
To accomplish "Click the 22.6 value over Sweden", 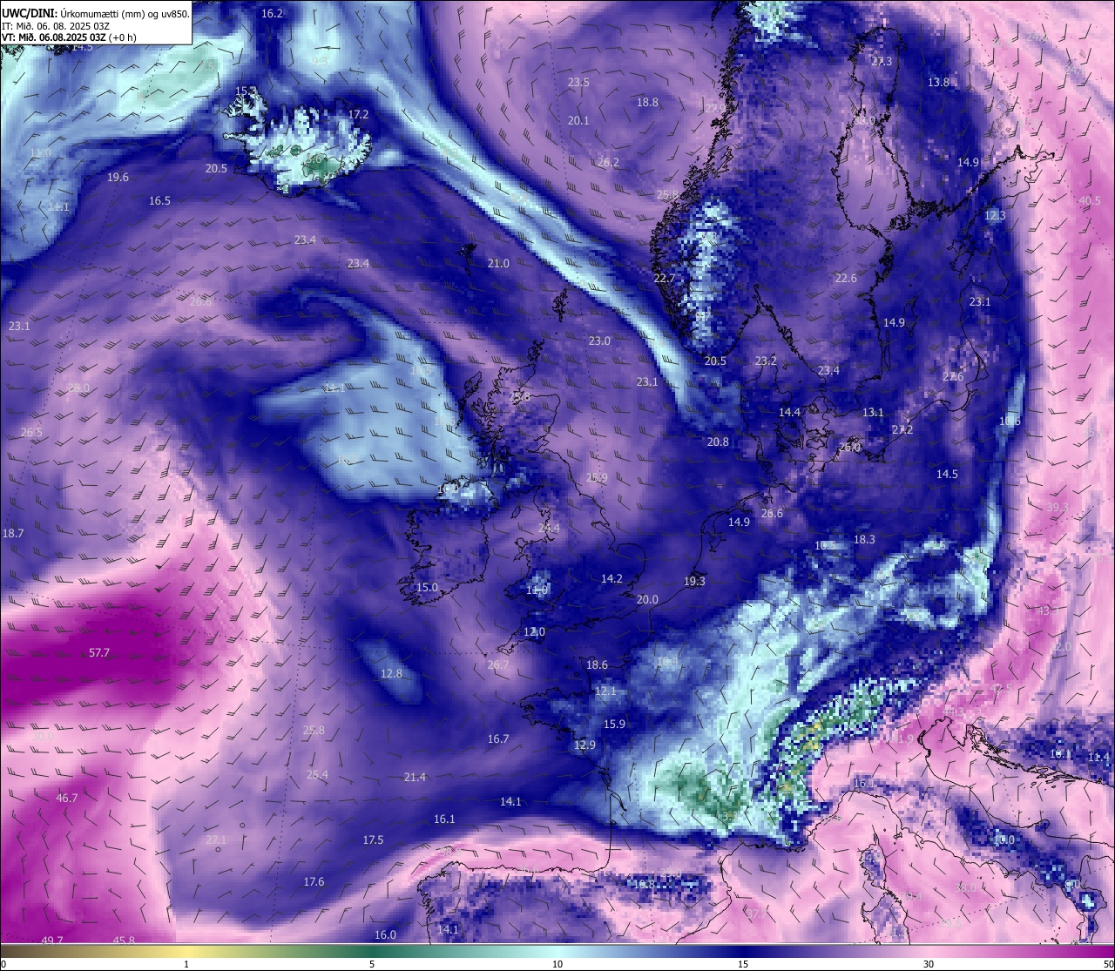I will click(846, 279).
